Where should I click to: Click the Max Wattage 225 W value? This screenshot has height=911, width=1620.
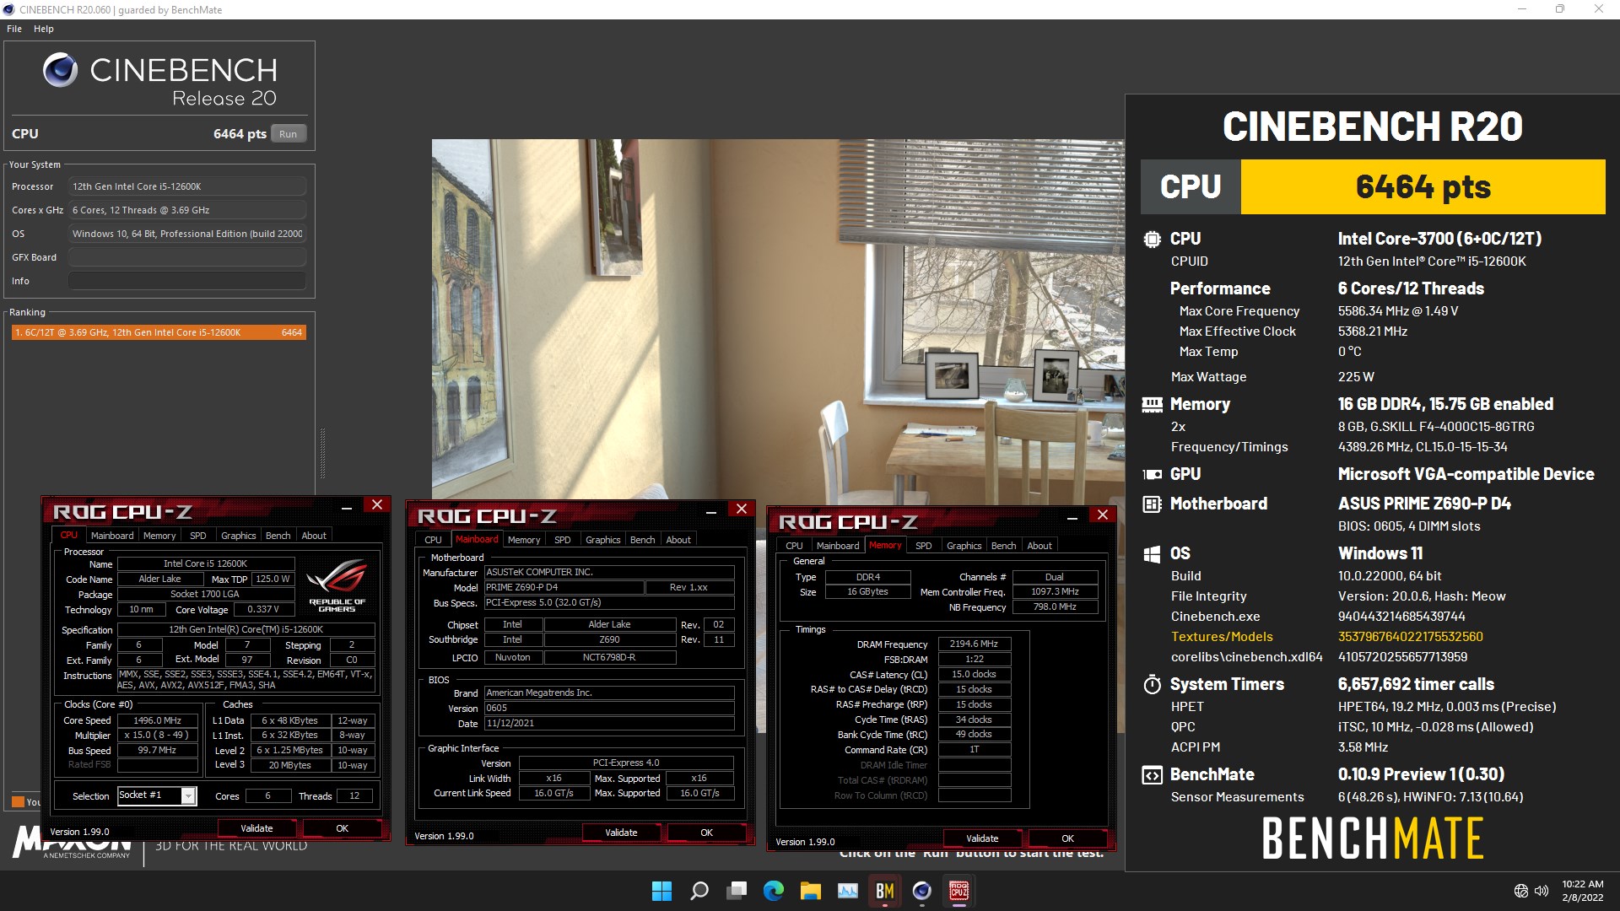[x=1356, y=377]
